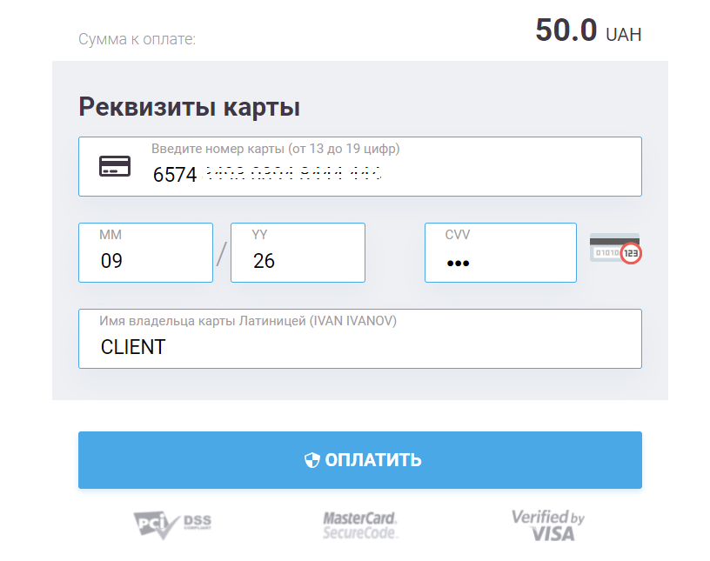The height and width of the screenshot is (561, 710).
Task: Focus the CVV code field
Action: point(501,252)
